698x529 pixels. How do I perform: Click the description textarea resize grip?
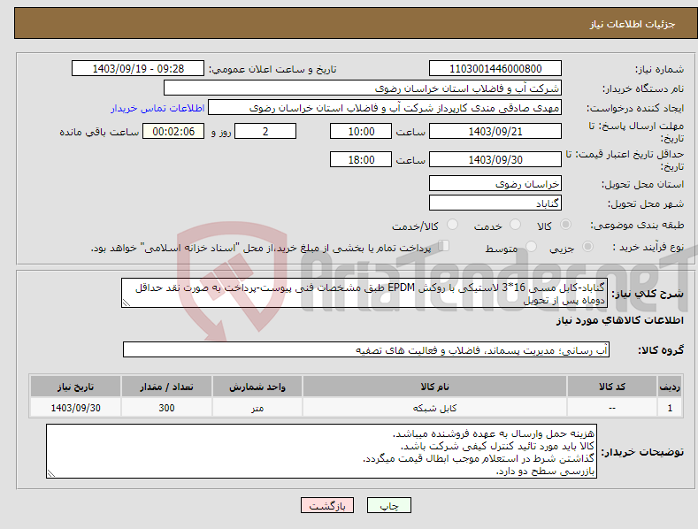[127, 303]
